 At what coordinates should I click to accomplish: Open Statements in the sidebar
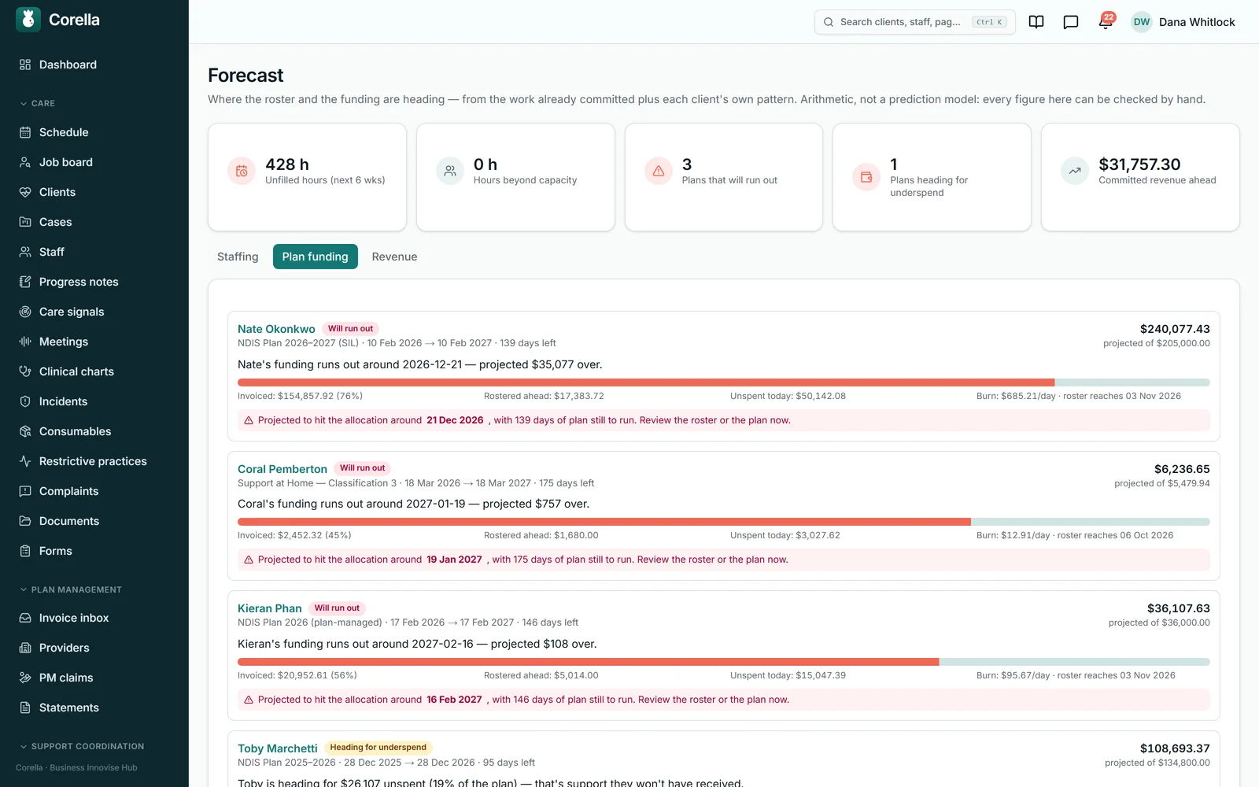pyautogui.click(x=94, y=708)
